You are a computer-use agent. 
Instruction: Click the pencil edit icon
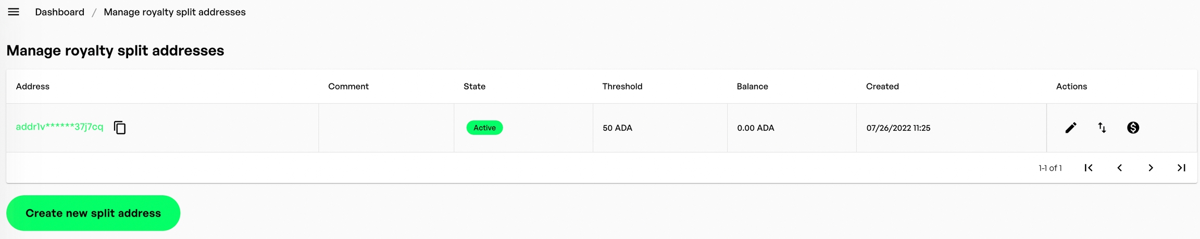(1071, 128)
